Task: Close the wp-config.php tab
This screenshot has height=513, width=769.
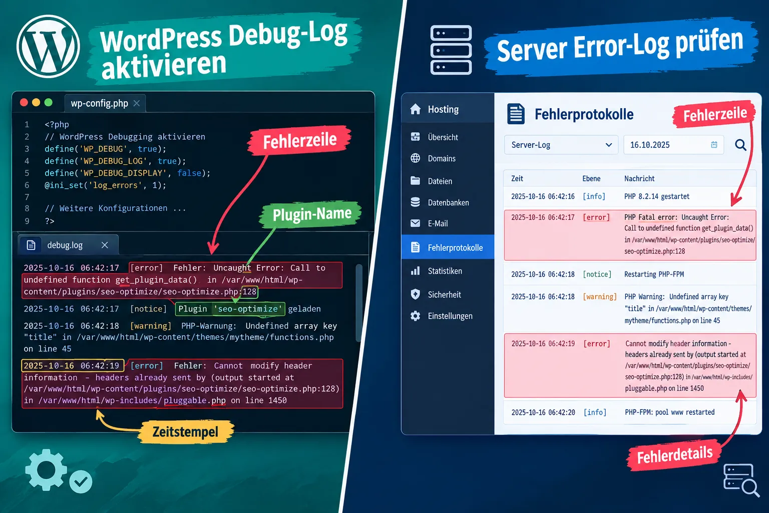Action: pyautogui.click(x=137, y=103)
